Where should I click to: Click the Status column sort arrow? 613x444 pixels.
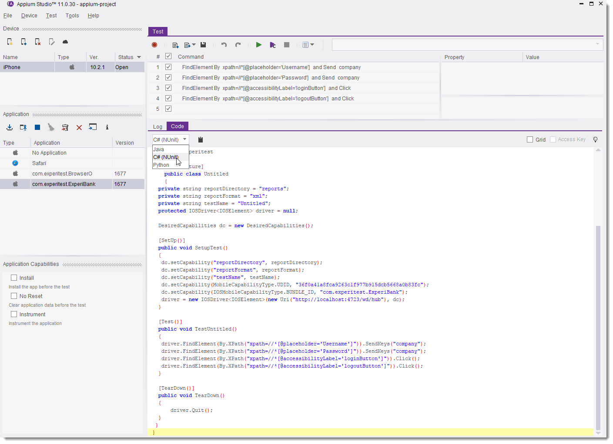tap(139, 57)
